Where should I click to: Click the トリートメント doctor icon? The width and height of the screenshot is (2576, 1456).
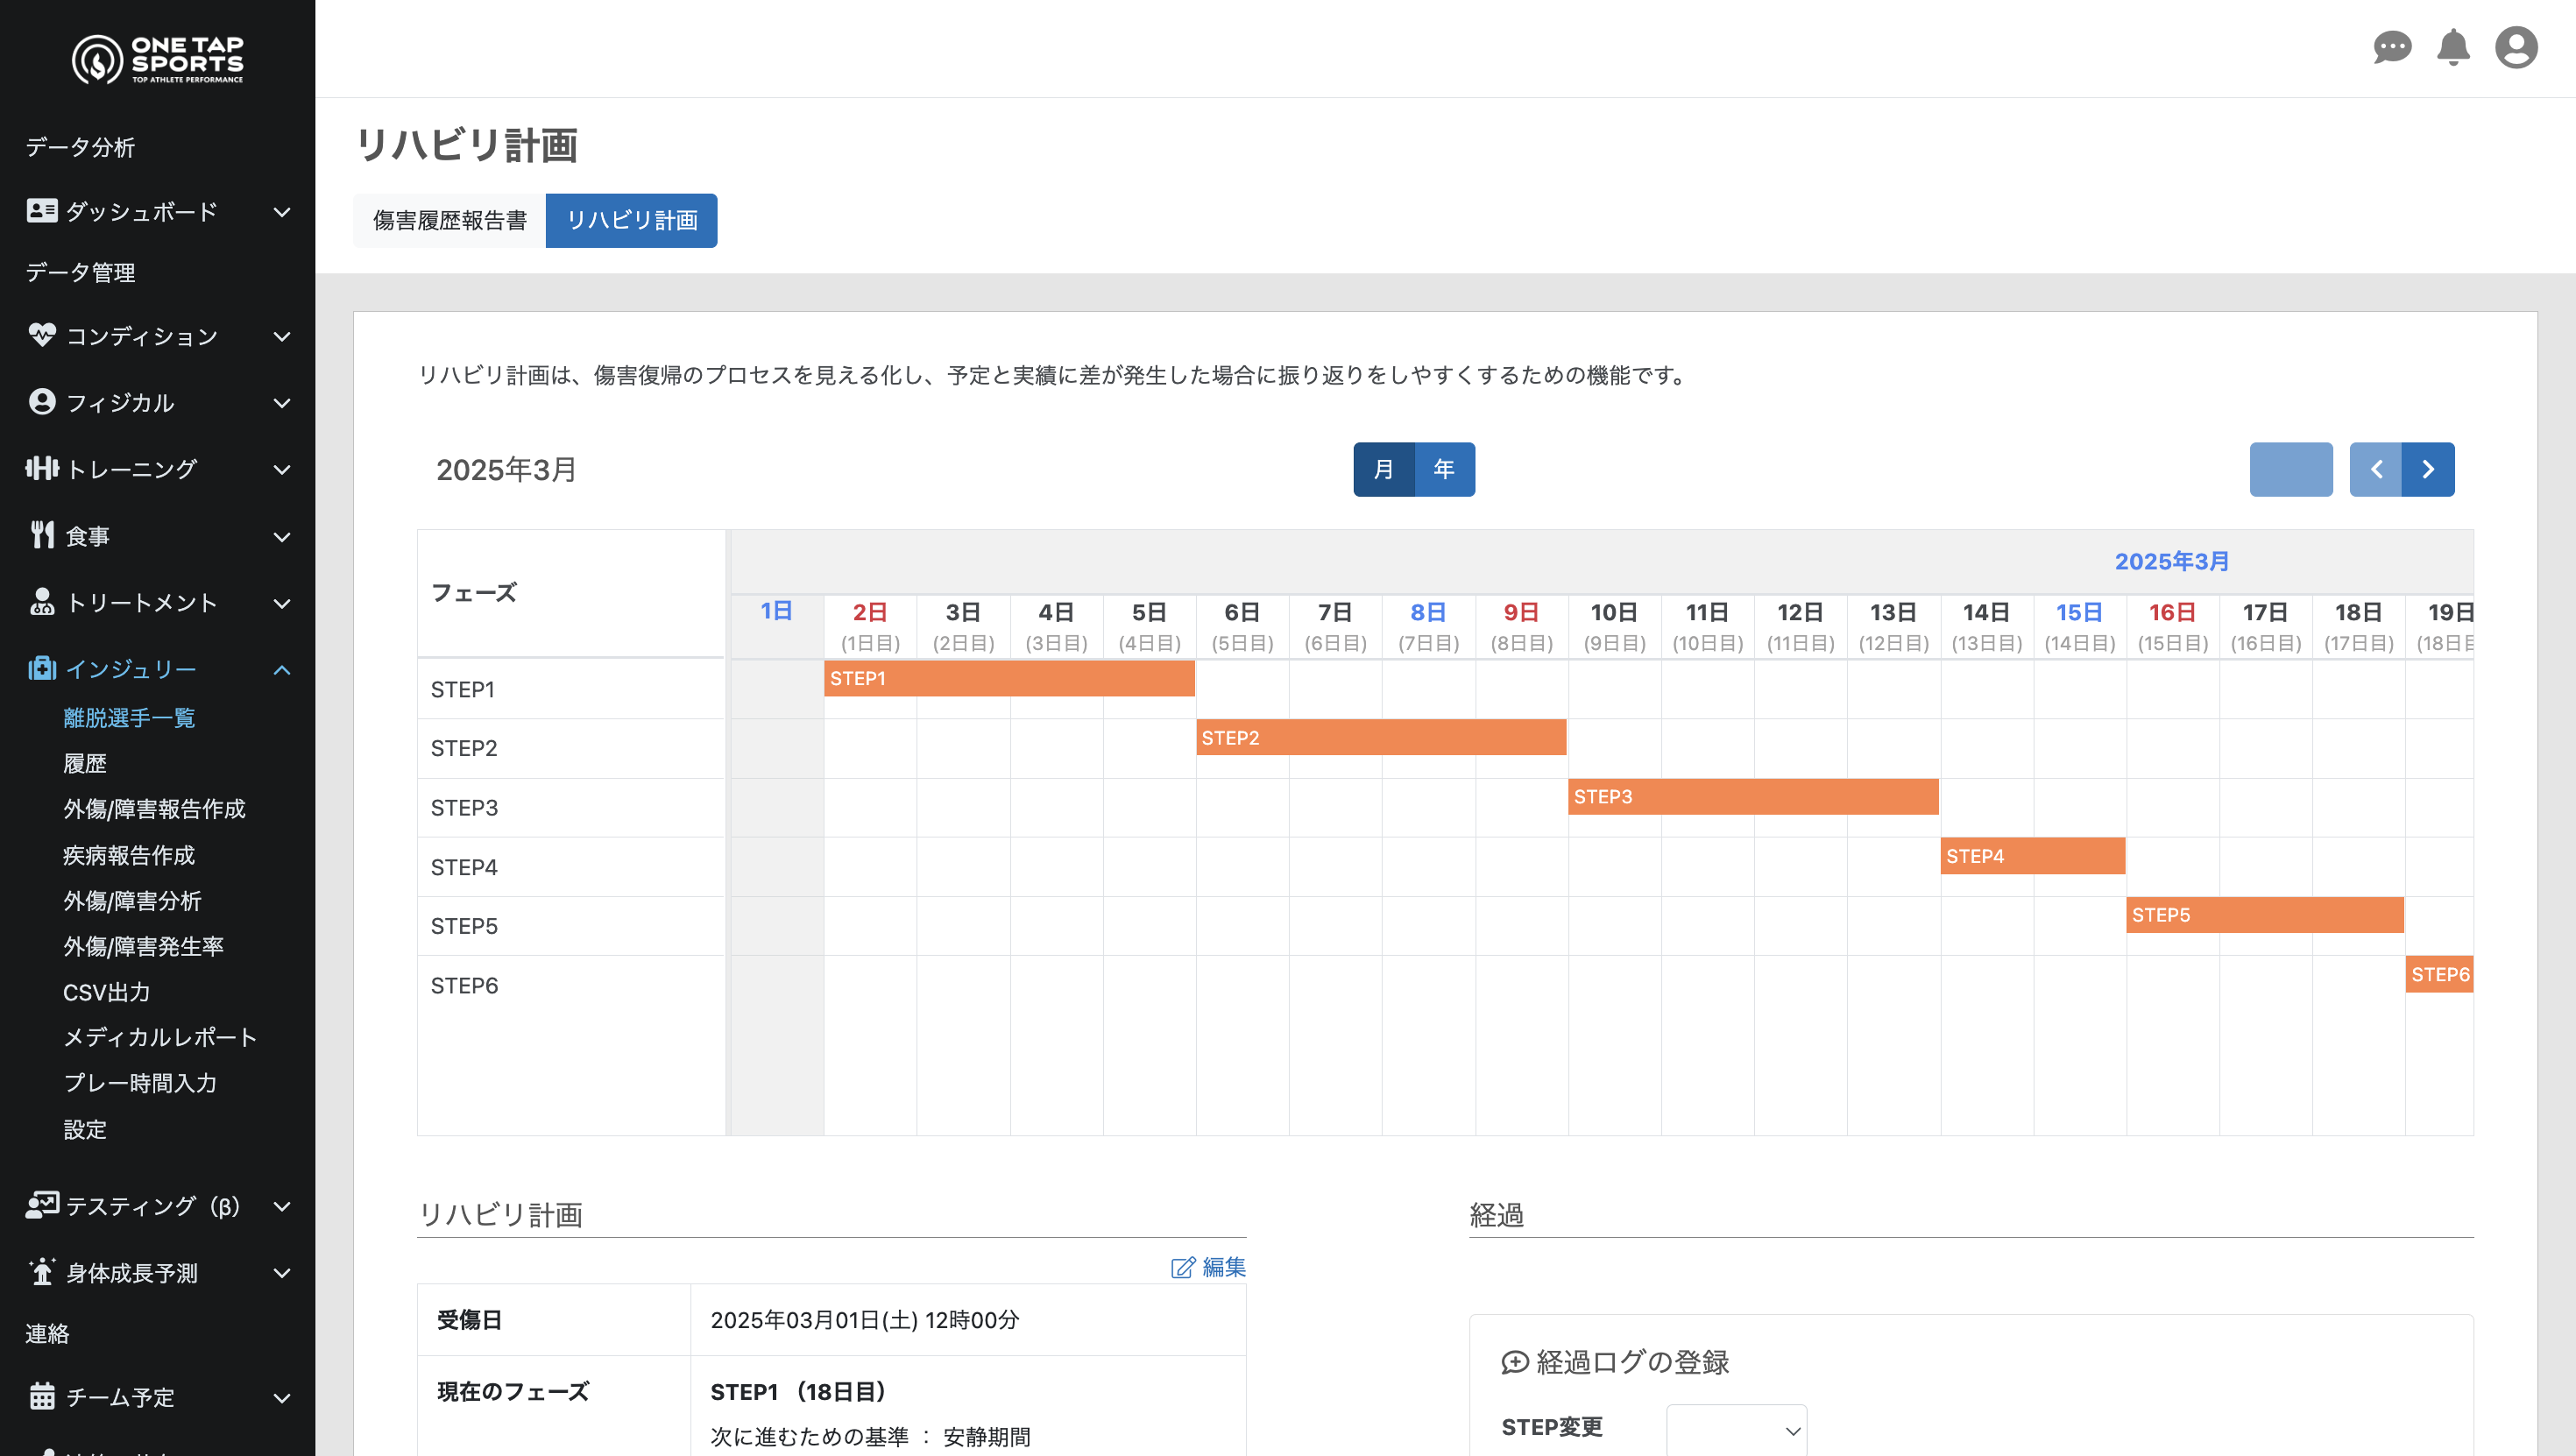(x=42, y=602)
